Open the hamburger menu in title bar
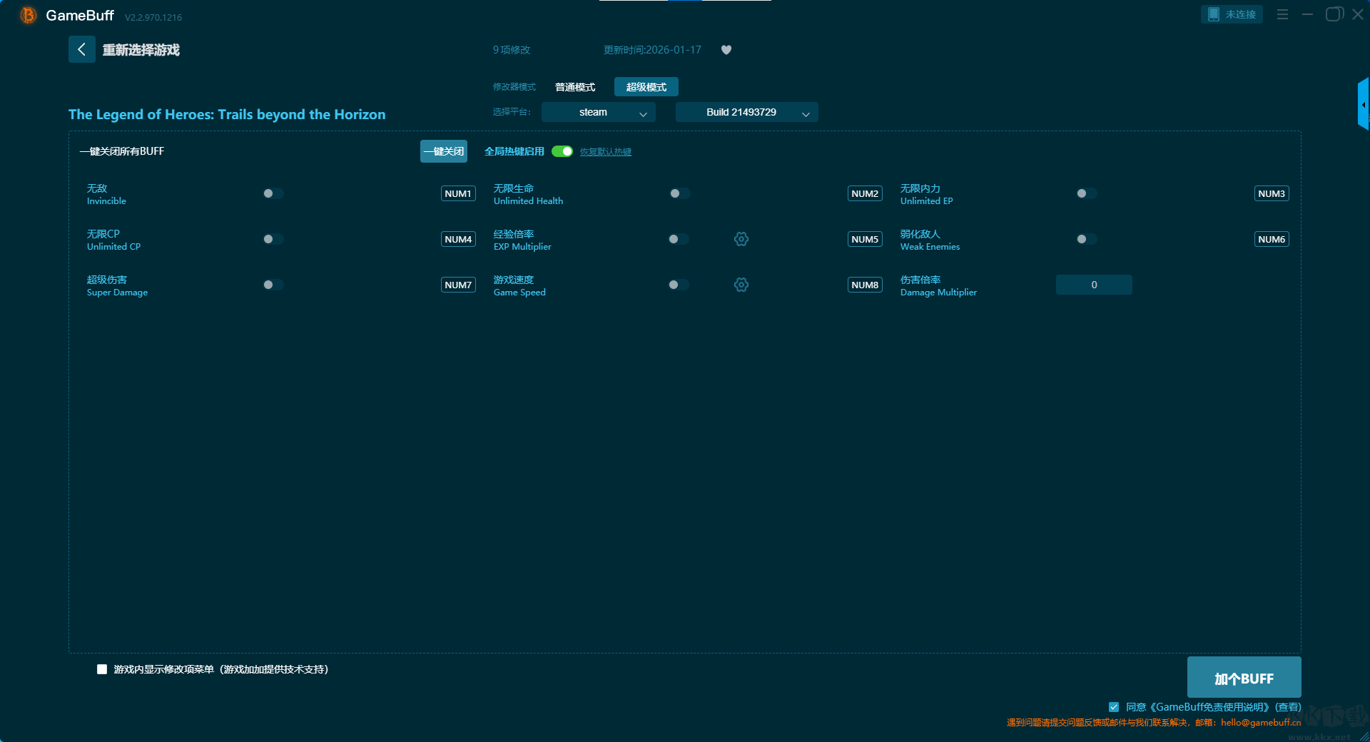 click(x=1282, y=14)
